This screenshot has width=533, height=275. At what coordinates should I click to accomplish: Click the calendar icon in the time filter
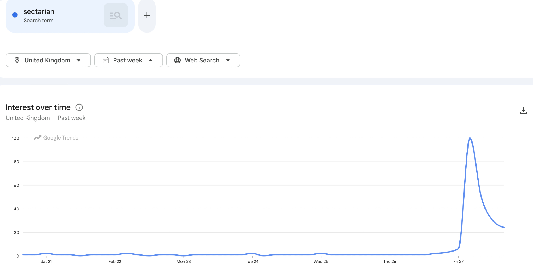106,60
